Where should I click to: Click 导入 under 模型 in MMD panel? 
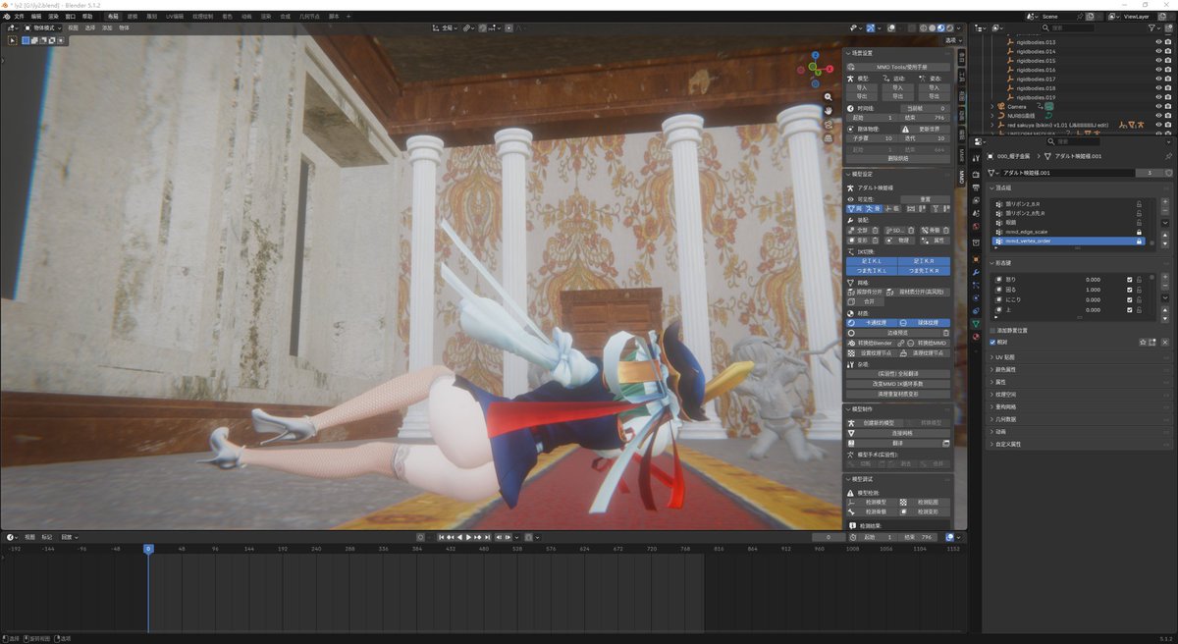coord(862,87)
